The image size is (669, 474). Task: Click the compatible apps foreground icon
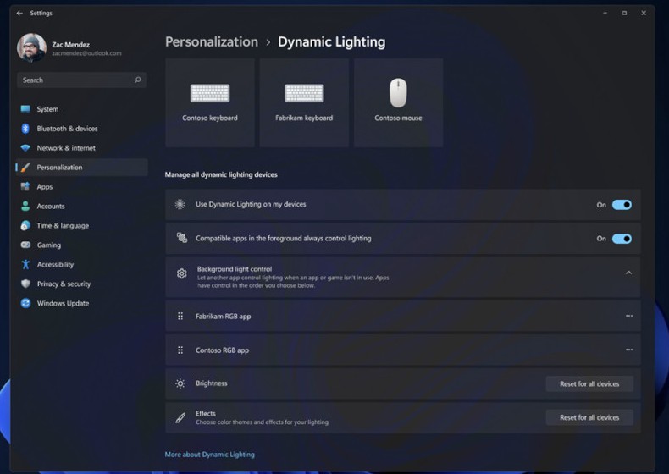[x=182, y=238]
